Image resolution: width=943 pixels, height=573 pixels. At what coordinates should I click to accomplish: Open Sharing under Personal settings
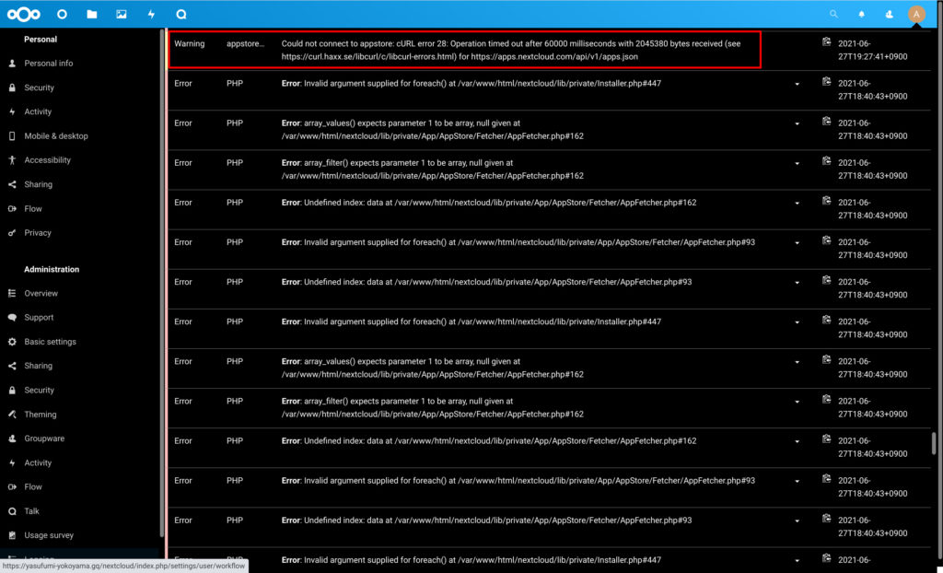pyautogui.click(x=38, y=185)
